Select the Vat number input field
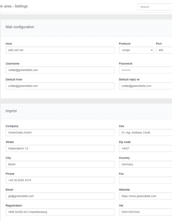 point(145,212)
